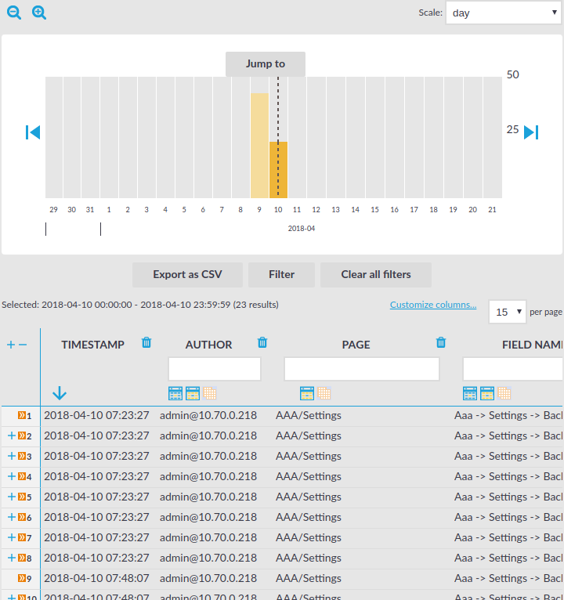564x600 pixels.
Task: Jump to the first timeline period
Action: [x=33, y=132]
